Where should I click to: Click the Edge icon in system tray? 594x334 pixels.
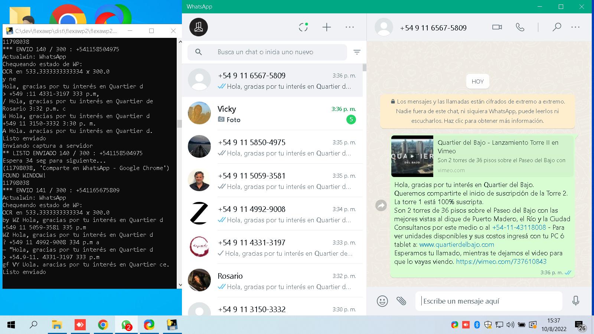point(455,325)
